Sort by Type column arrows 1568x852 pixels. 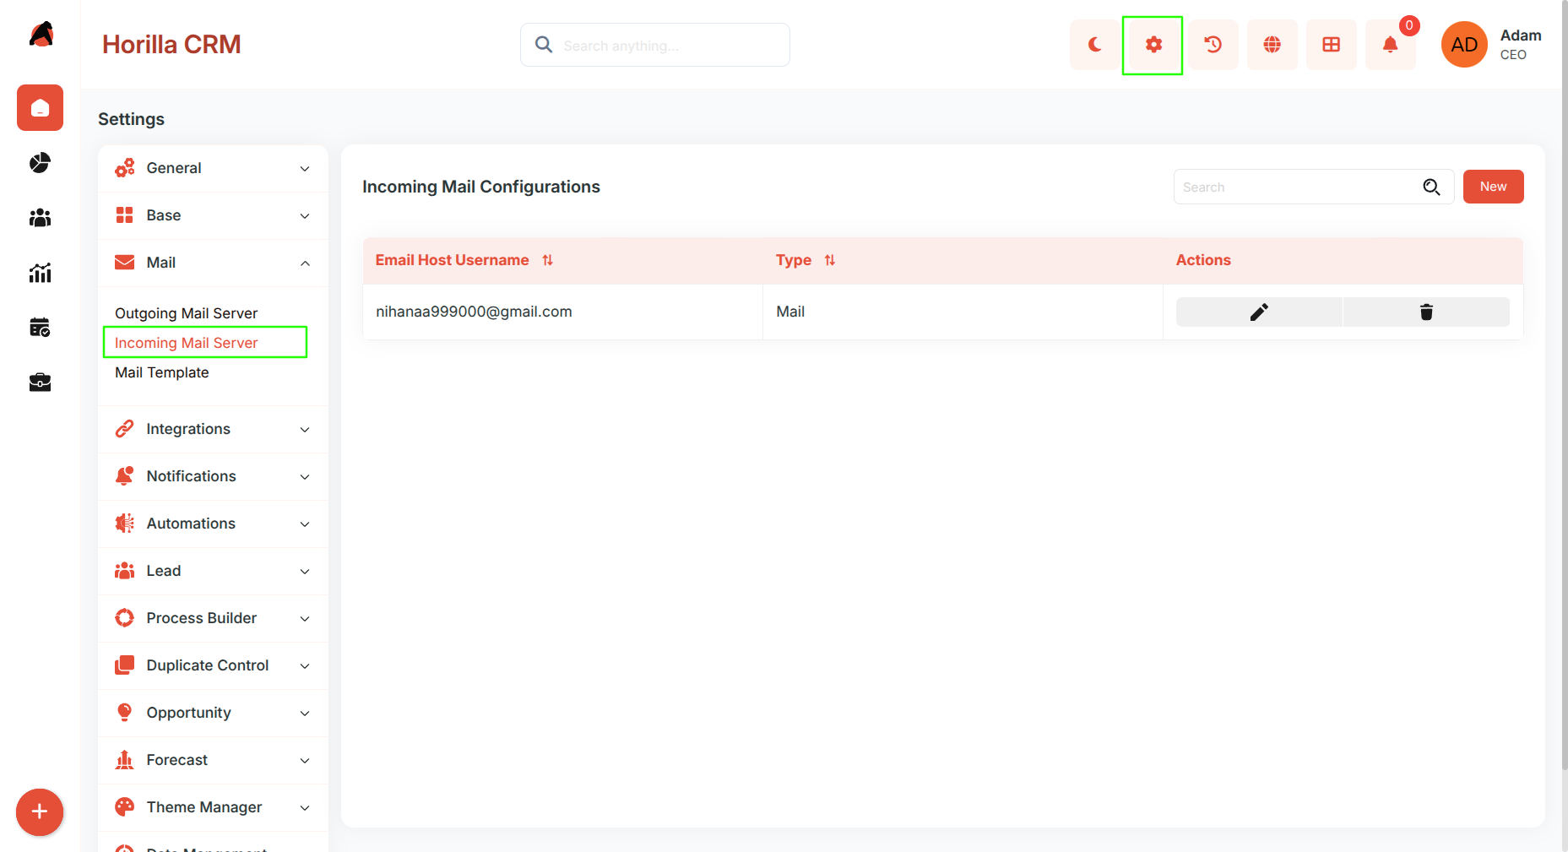[830, 260]
